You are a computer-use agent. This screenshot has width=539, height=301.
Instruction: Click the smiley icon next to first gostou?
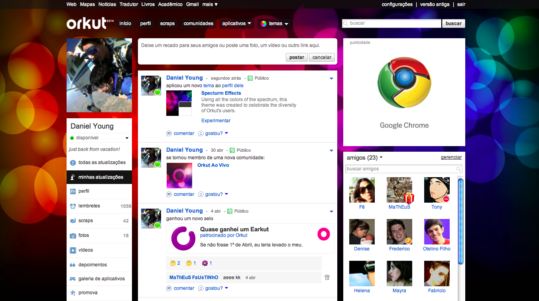point(201,133)
